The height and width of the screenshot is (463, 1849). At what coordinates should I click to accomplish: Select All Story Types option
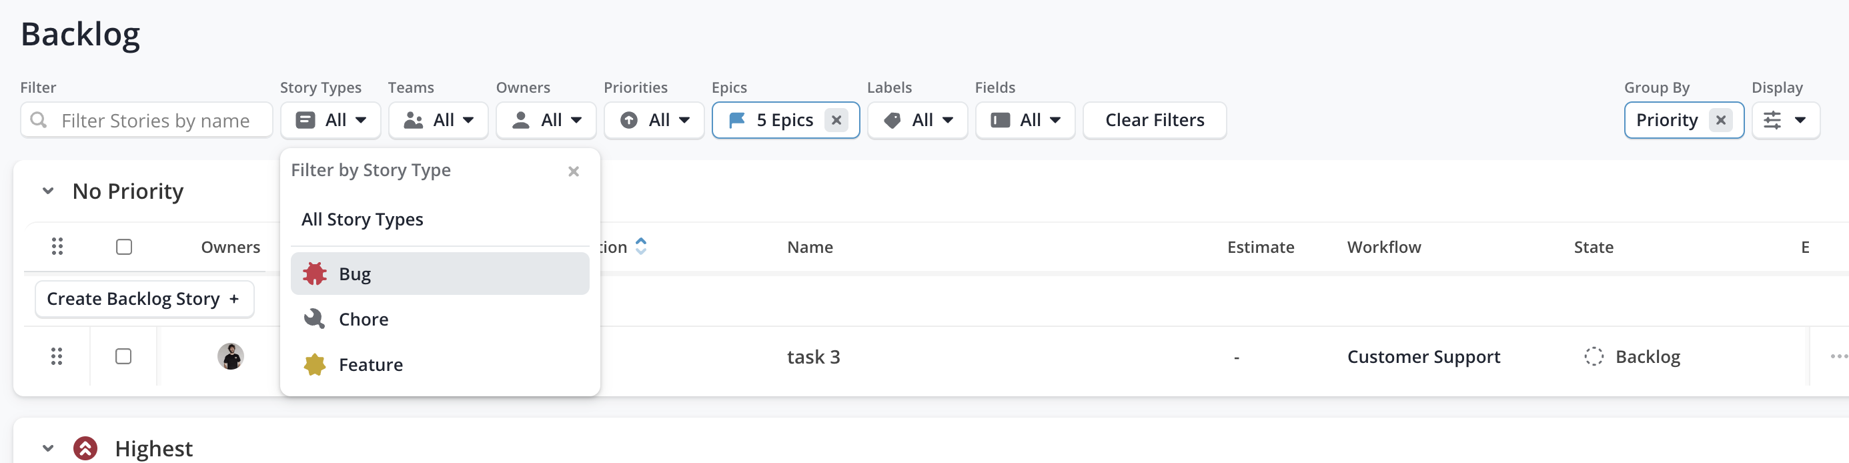(x=440, y=219)
